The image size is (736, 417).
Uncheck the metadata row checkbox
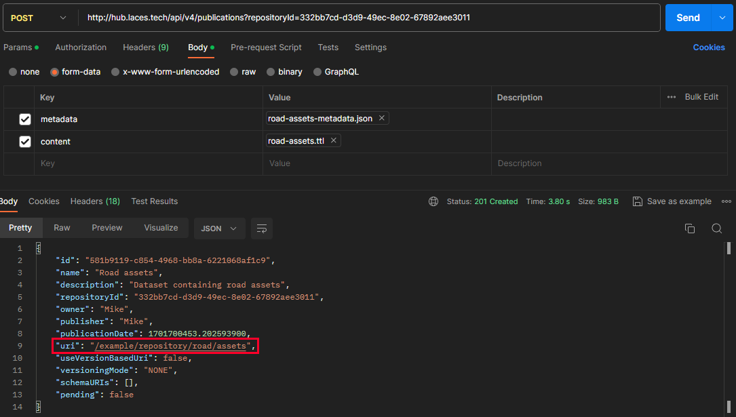tap(25, 119)
